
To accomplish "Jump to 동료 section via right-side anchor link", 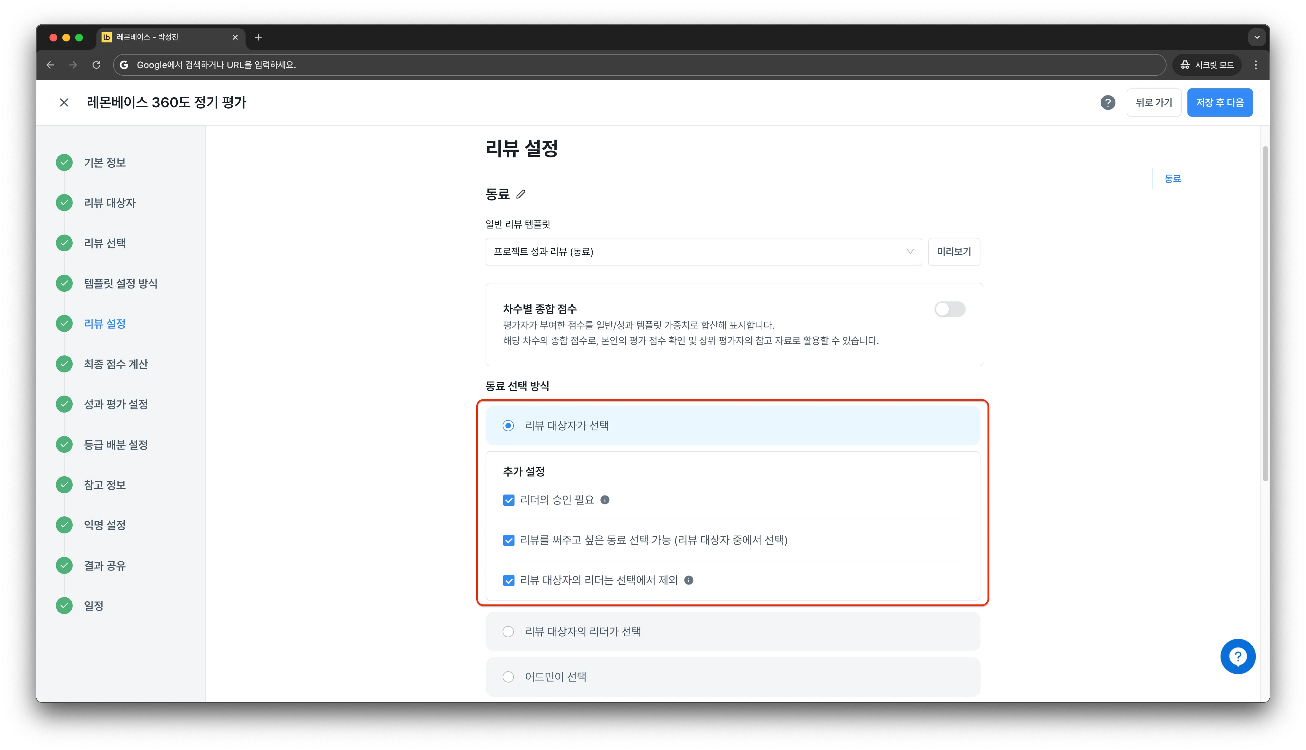I will (x=1173, y=179).
